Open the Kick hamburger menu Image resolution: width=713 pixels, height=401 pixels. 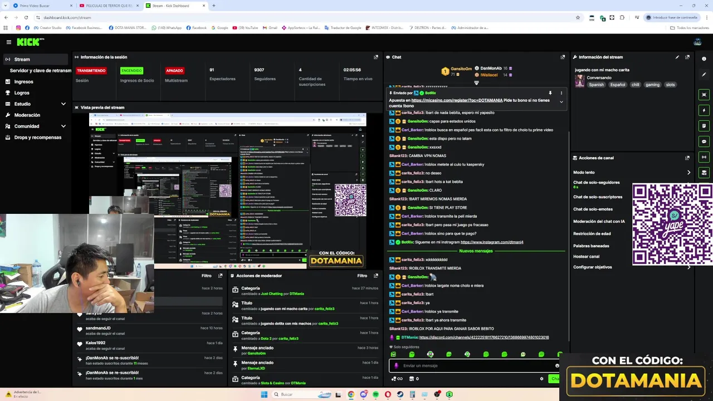8,42
